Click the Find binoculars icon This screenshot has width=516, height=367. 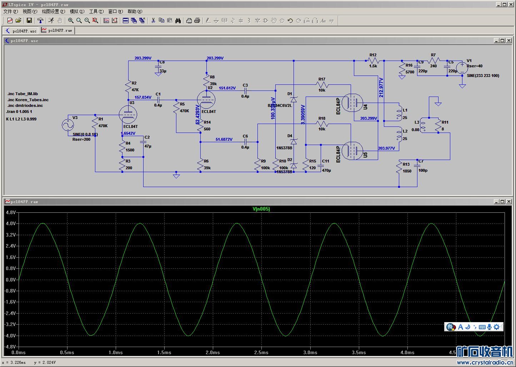point(178,21)
